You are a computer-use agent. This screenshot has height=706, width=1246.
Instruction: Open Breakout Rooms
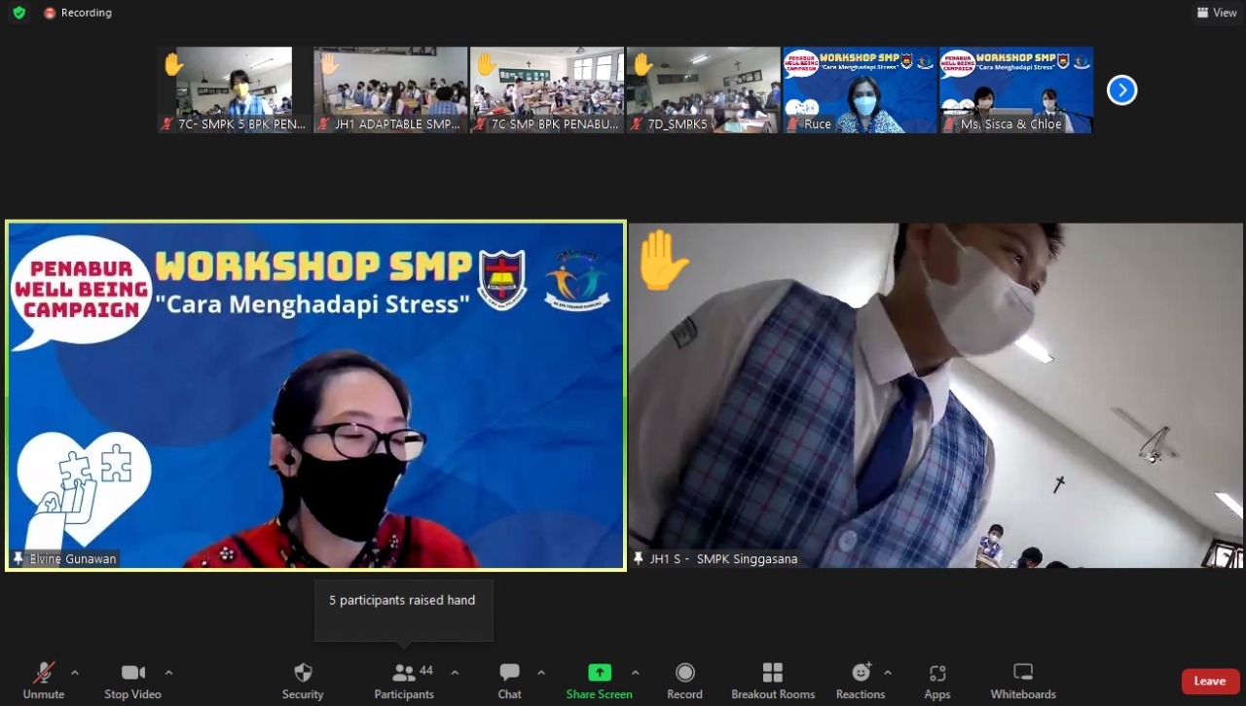coord(773,681)
